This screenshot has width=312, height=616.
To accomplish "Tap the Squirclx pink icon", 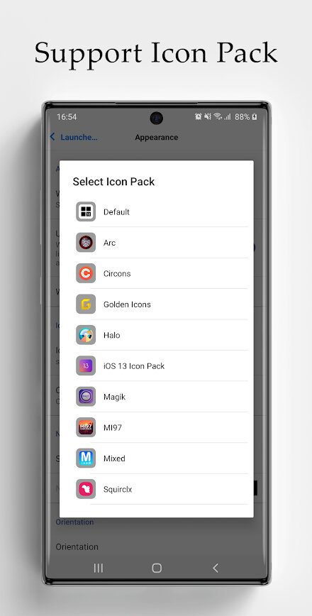I will pyautogui.click(x=86, y=489).
